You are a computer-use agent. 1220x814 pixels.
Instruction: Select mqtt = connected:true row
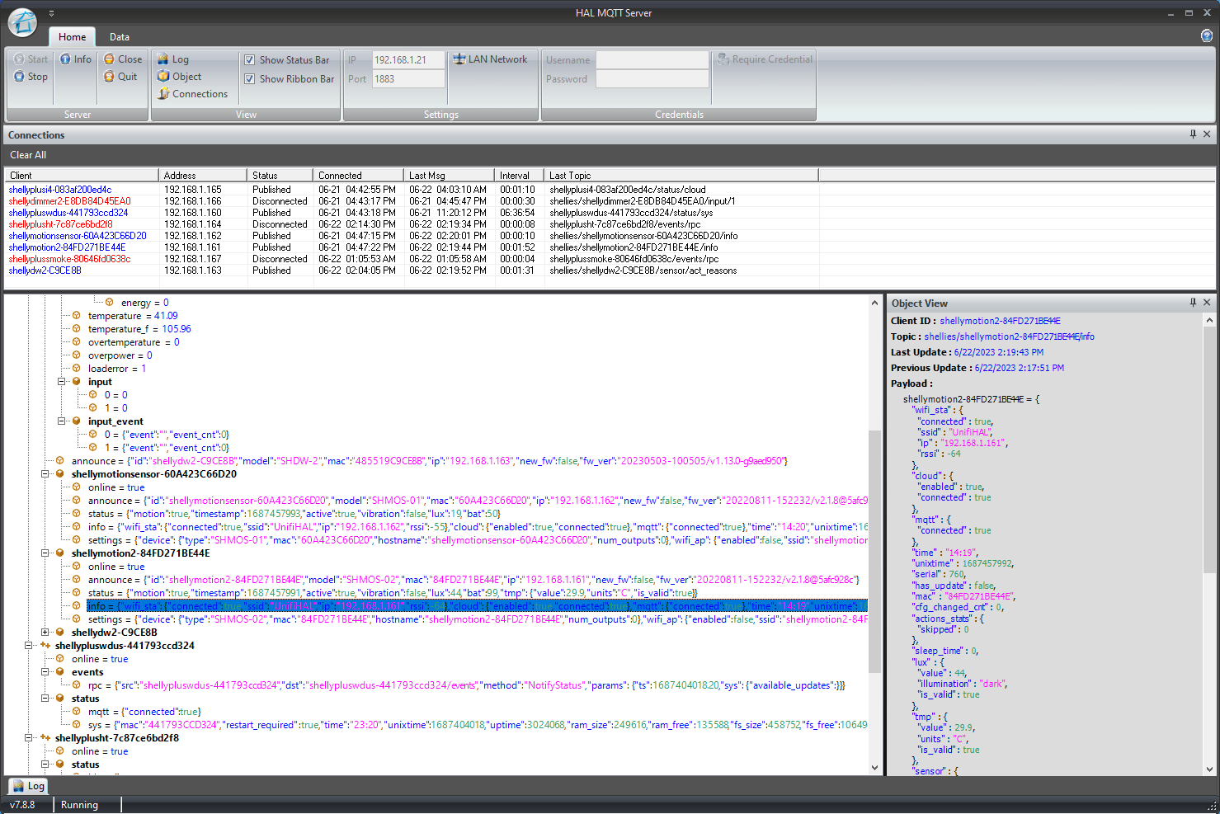144,712
